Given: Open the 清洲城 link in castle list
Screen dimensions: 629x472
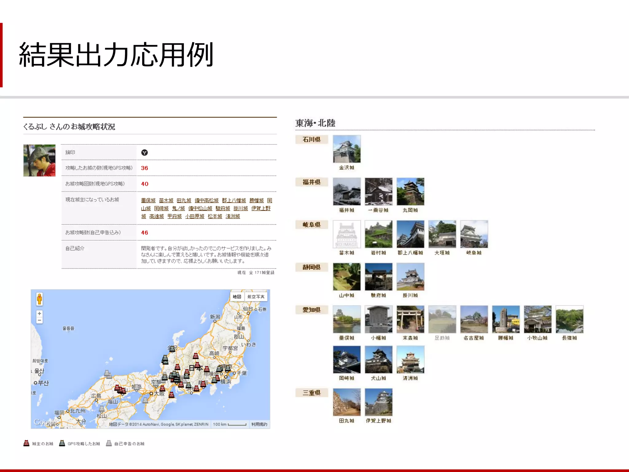Looking at the screenshot, I should (x=233, y=216).
